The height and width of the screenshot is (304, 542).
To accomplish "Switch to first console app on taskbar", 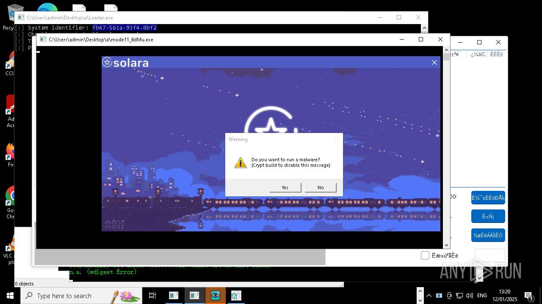I will point(174,296).
